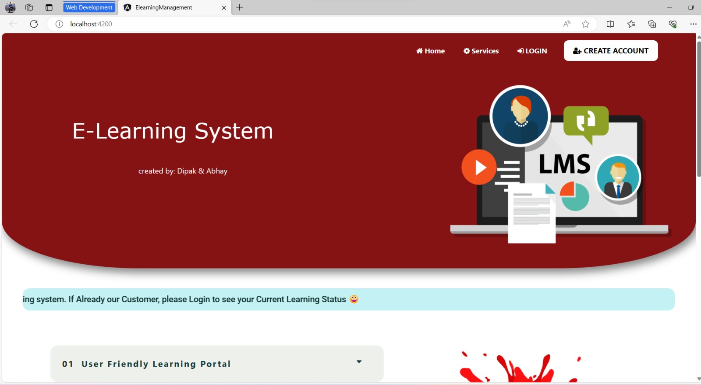Open Split screen icon in toolbar

pos(610,24)
